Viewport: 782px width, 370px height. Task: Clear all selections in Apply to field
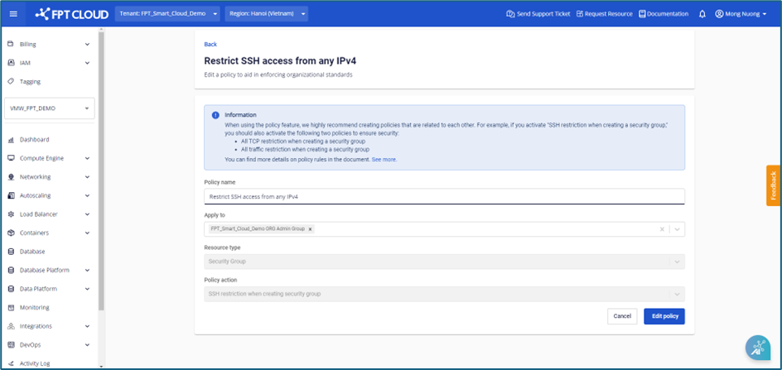click(662, 229)
